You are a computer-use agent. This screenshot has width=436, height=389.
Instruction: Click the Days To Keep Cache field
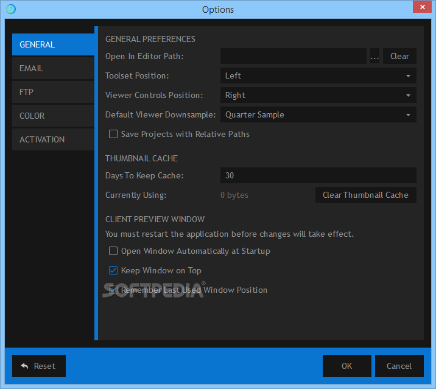click(x=318, y=176)
